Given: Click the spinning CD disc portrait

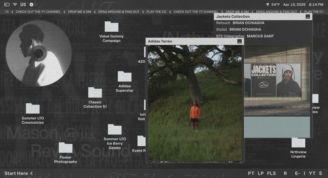Looking at the screenshot, I should [x=39, y=53].
